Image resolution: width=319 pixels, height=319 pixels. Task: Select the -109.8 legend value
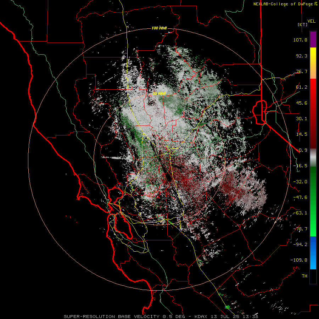(x=299, y=260)
